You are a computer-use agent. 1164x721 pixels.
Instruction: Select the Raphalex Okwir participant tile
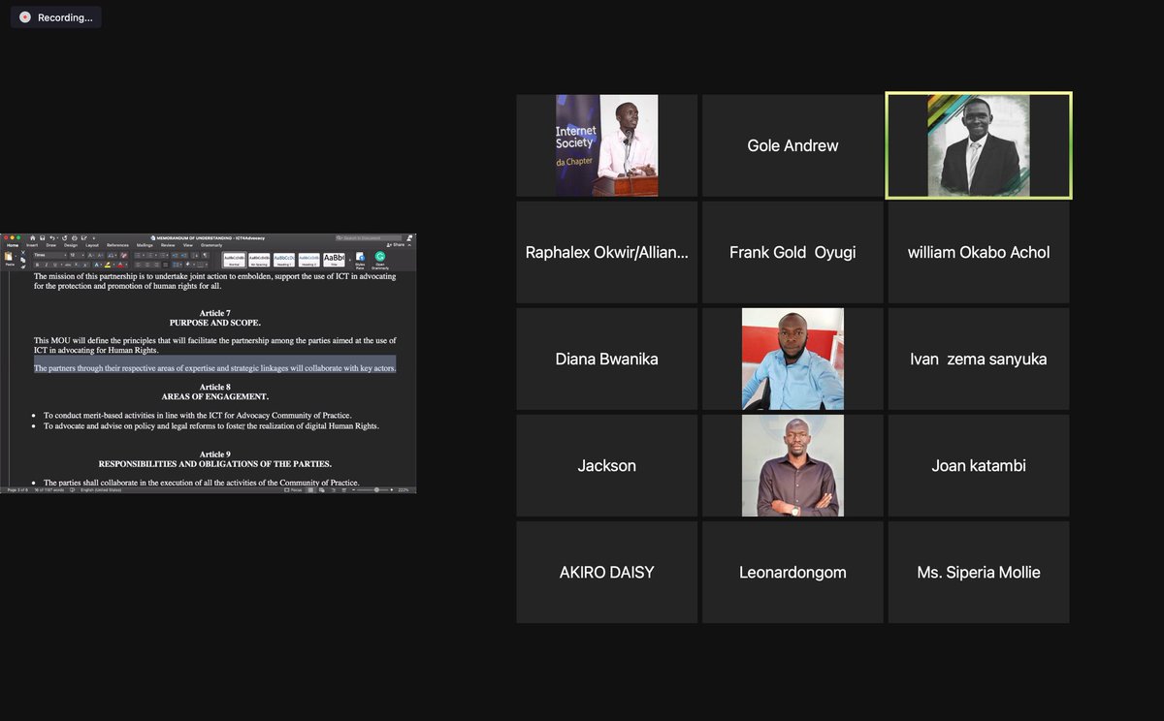pos(607,252)
